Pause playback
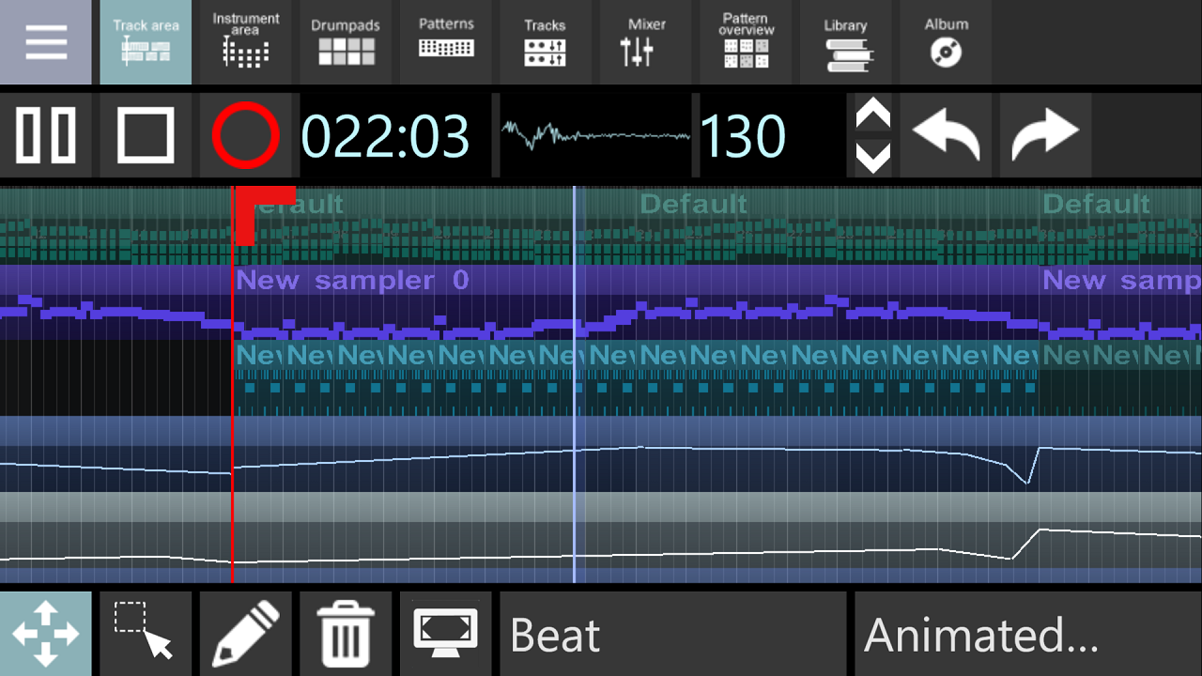Viewport: 1202px width, 676px height. (46, 135)
